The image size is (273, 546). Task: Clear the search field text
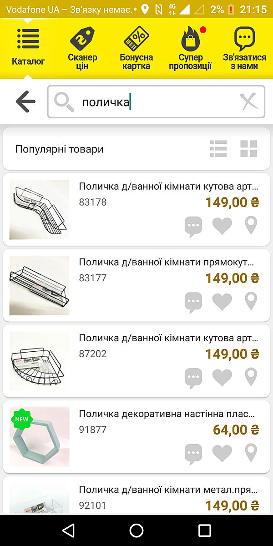pos(249,101)
